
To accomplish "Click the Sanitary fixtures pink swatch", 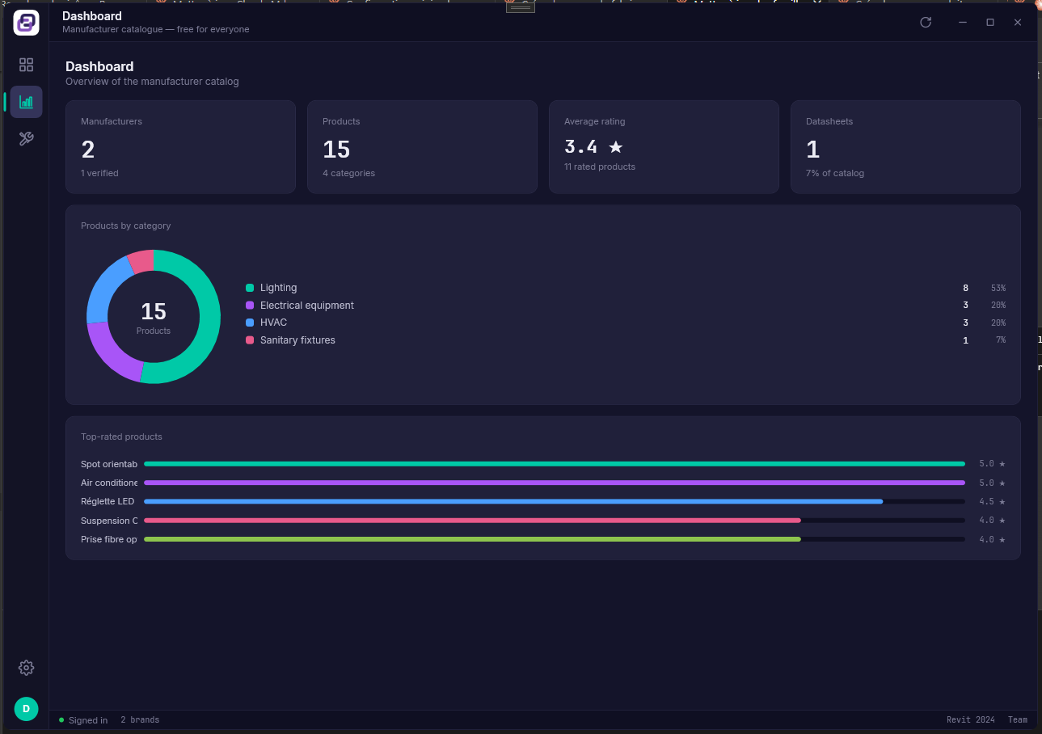I will [x=250, y=340].
